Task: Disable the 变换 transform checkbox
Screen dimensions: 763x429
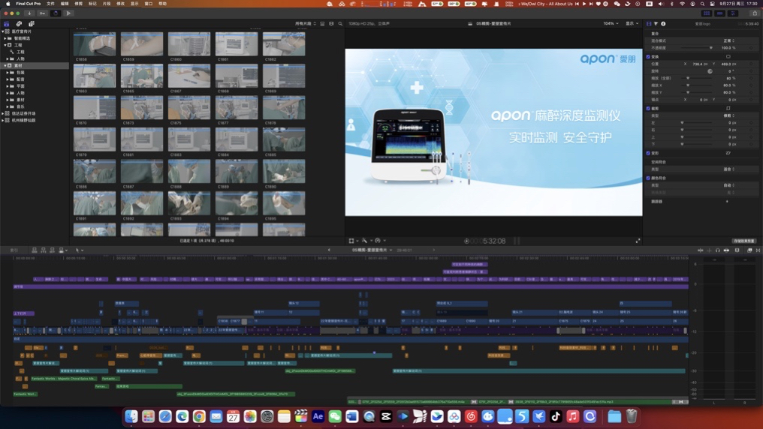Action: point(649,56)
